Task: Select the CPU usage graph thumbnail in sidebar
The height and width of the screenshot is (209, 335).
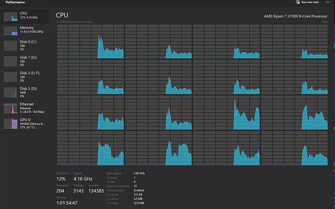Action: (x=10, y=16)
